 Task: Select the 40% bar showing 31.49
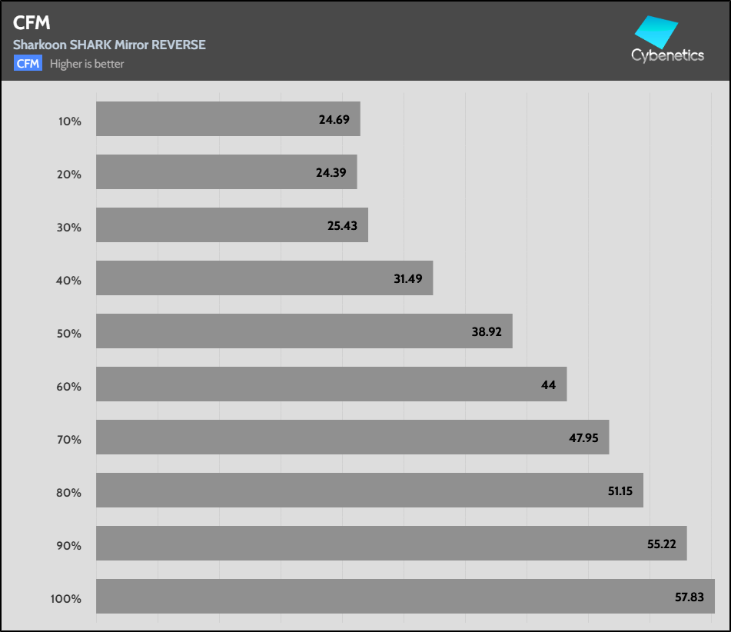point(264,278)
